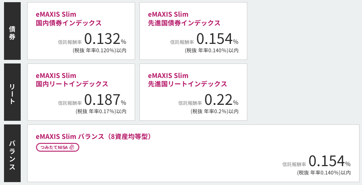Open eMAXIS Slim バランス（8資産均等型） fund link
Viewport: 362px width, 185px height.
pyautogui.click(x=93, y=136)
